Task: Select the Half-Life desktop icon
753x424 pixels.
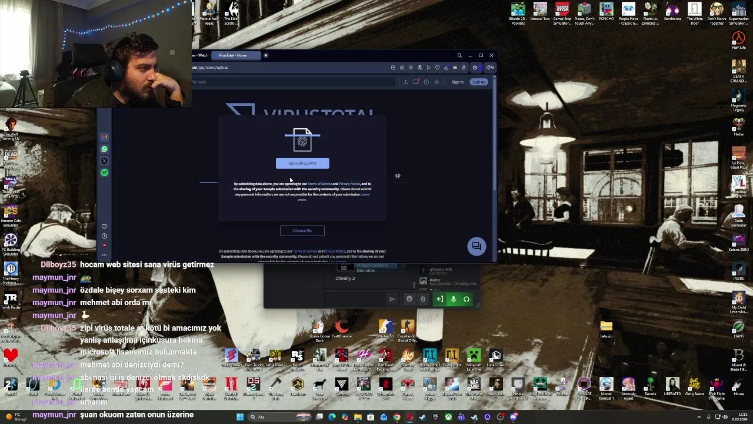Action: pos(738,41)
